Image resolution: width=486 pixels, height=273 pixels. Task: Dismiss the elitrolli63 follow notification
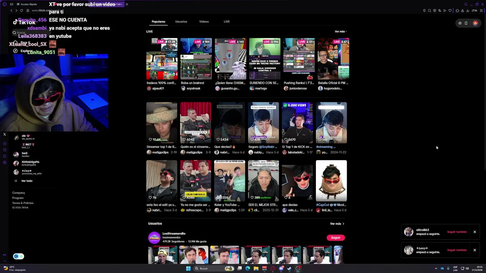(x=475, y=232)
